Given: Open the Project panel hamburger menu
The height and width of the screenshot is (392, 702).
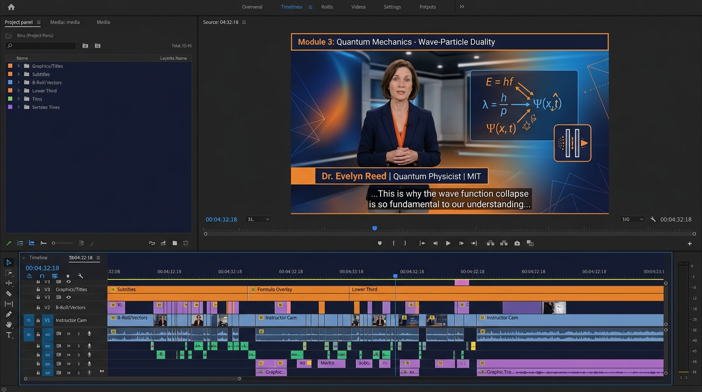Looking at the screenshot, I should tap(39, 22).
